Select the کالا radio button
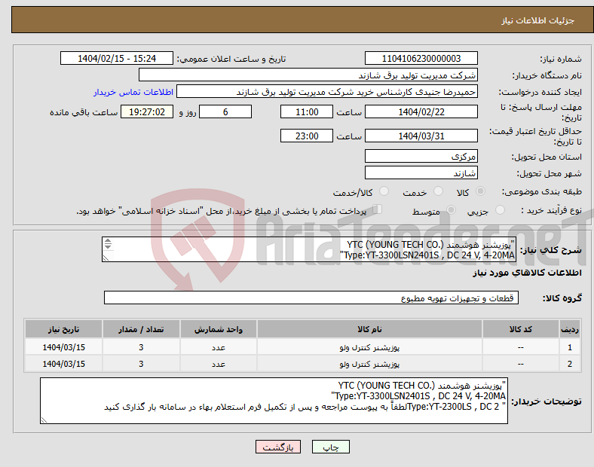Viewport: 594px width, 467px height. pyautogui.click(x=480, y=191)
